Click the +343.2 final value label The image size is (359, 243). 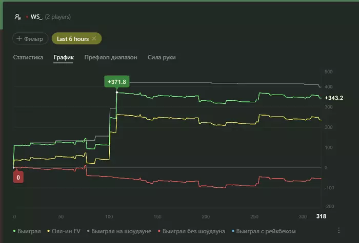coord(334,98)
